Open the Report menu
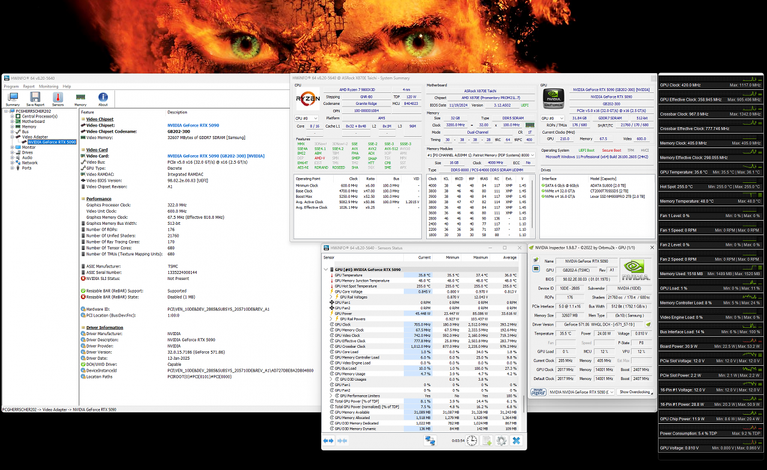The image size is (767, 470). [x=29, y=86]
